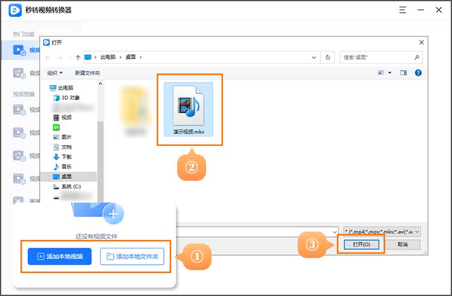The height and width of the screenshot is (296, 452).
Task: Expand the file name combo box arrow
Action: (x=334, y=231)
